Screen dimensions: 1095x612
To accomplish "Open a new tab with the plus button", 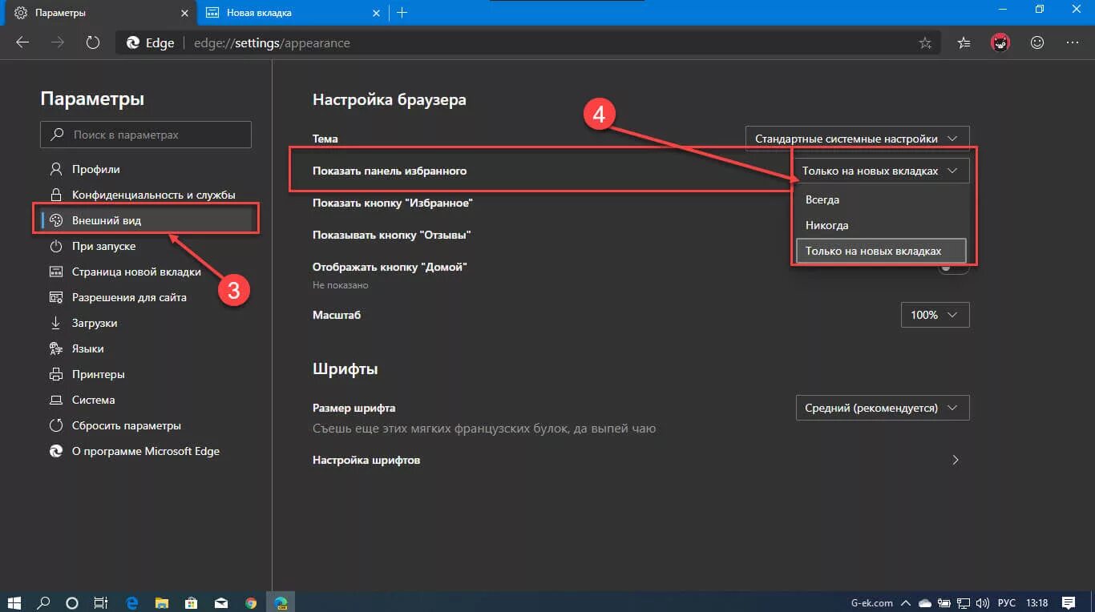I will [402, 13].
